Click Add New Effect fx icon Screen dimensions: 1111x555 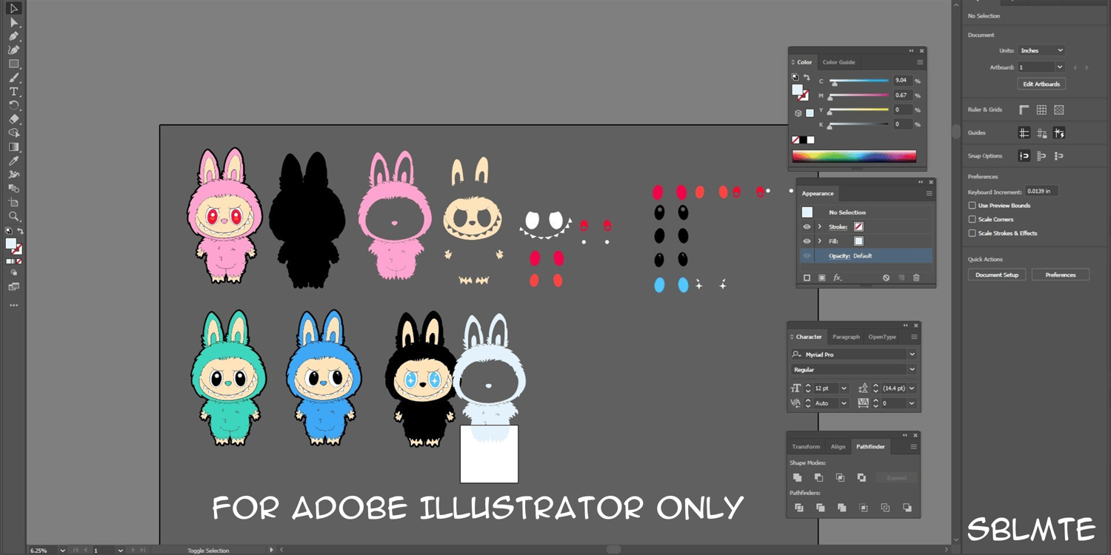pos(838,277)
